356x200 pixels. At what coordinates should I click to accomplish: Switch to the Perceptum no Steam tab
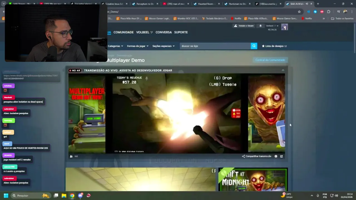pos(145,4)
